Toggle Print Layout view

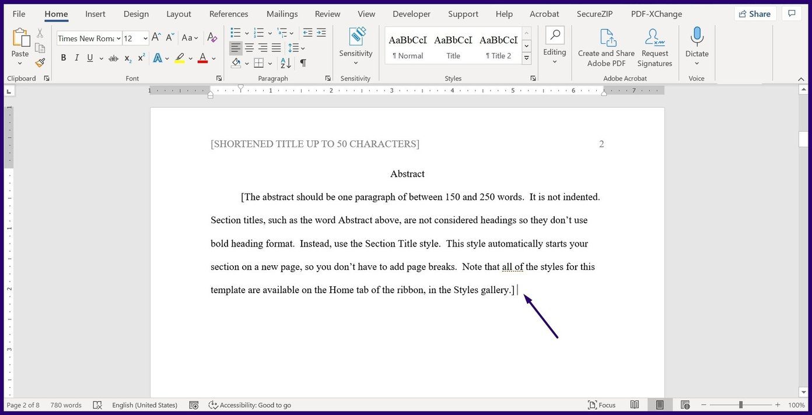pyautogui.click(x=660, y=405)
